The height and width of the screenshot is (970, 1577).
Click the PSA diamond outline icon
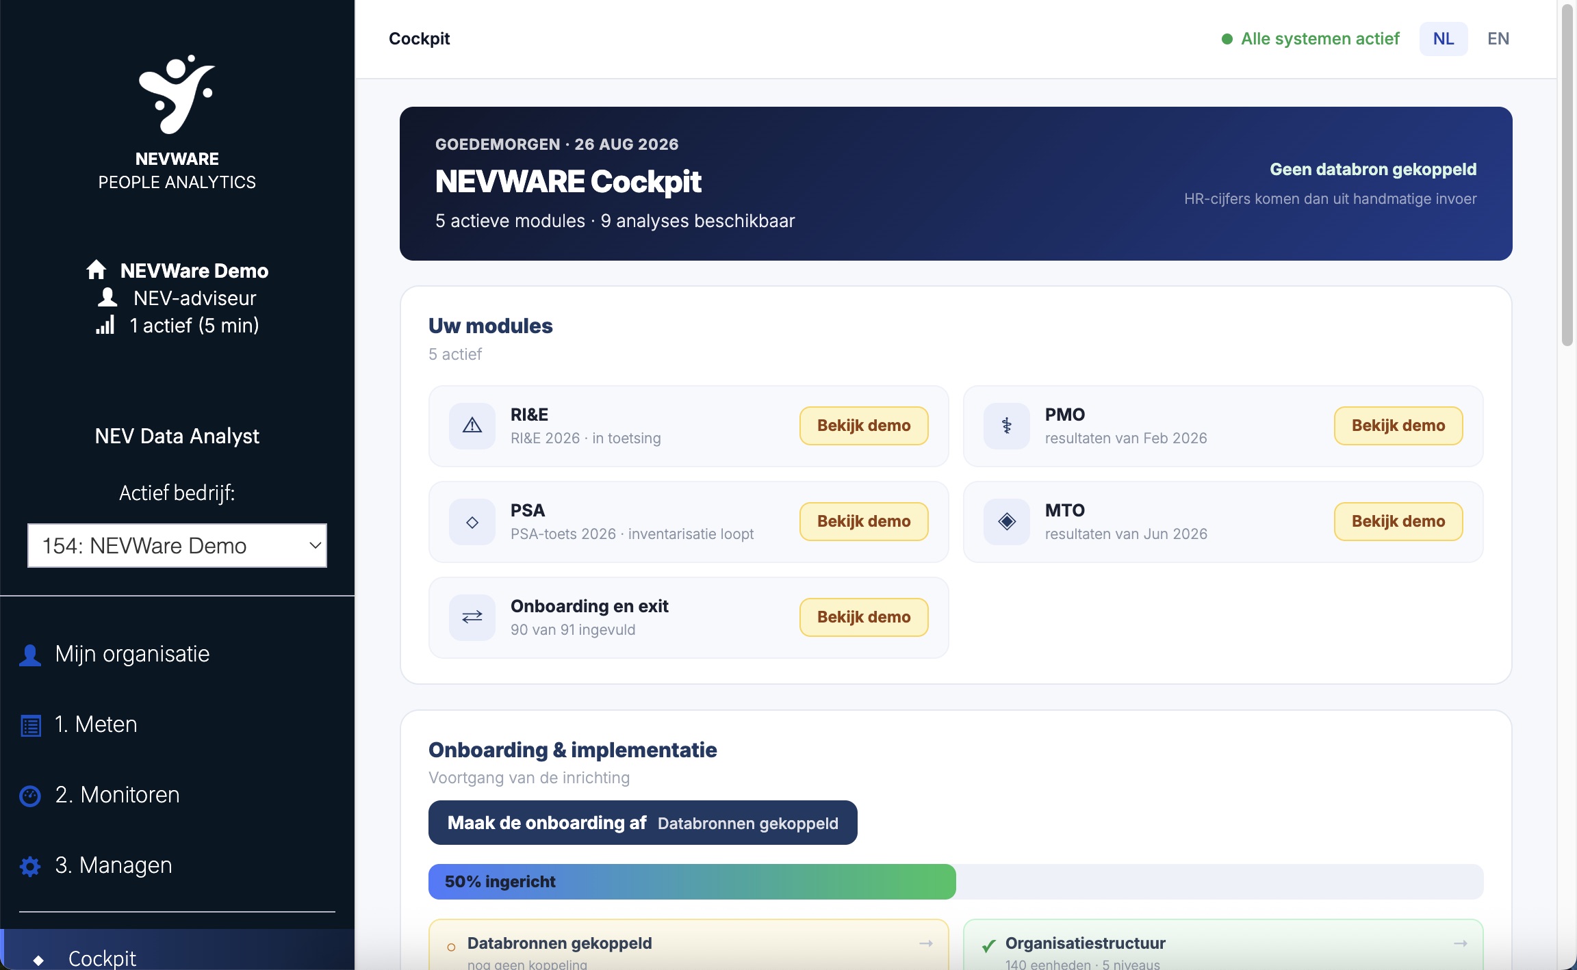pyautogui.click(x=472, y=522)
